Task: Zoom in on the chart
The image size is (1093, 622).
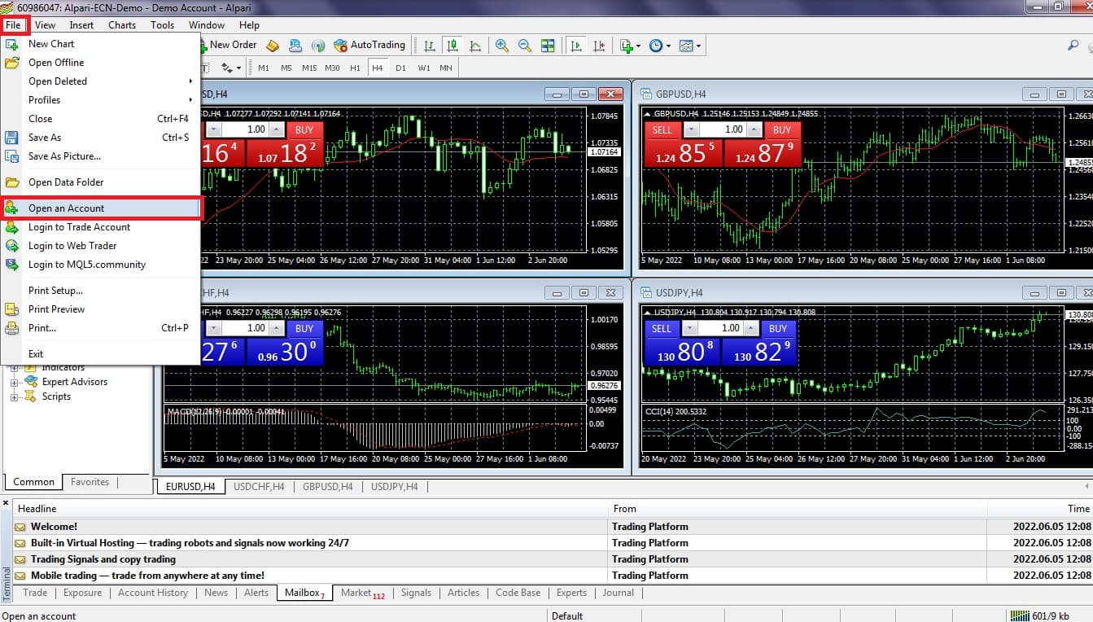Action: (x=502, y=46)
